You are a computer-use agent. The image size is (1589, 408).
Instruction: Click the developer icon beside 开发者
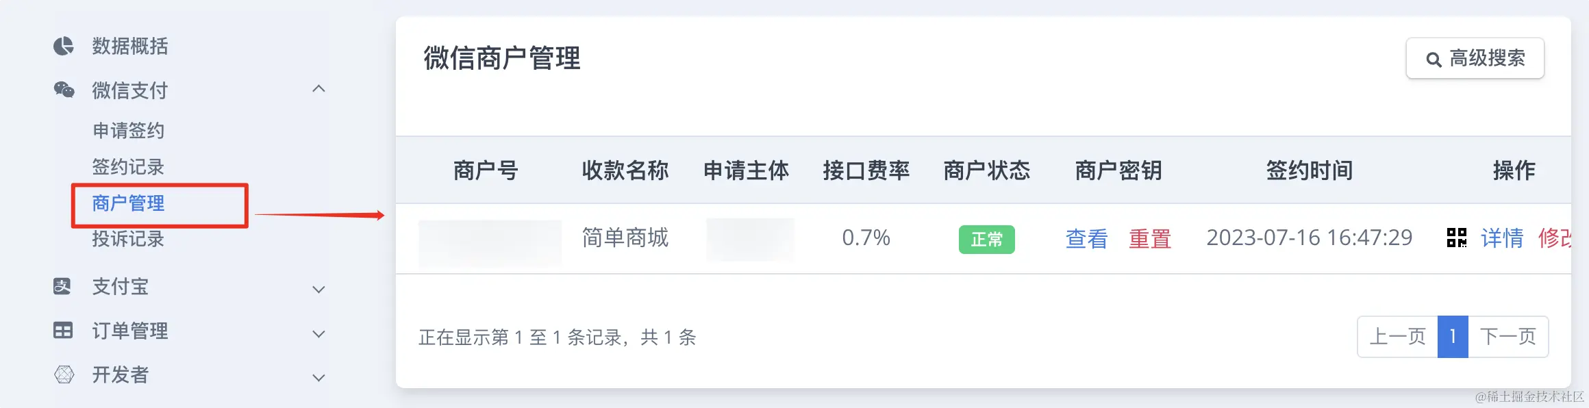pyautogui.click(x=64, y=374)
